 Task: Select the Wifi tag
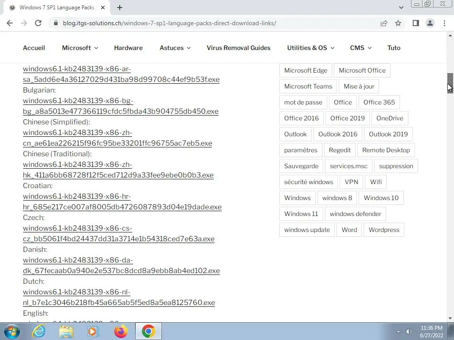point(376,182)
